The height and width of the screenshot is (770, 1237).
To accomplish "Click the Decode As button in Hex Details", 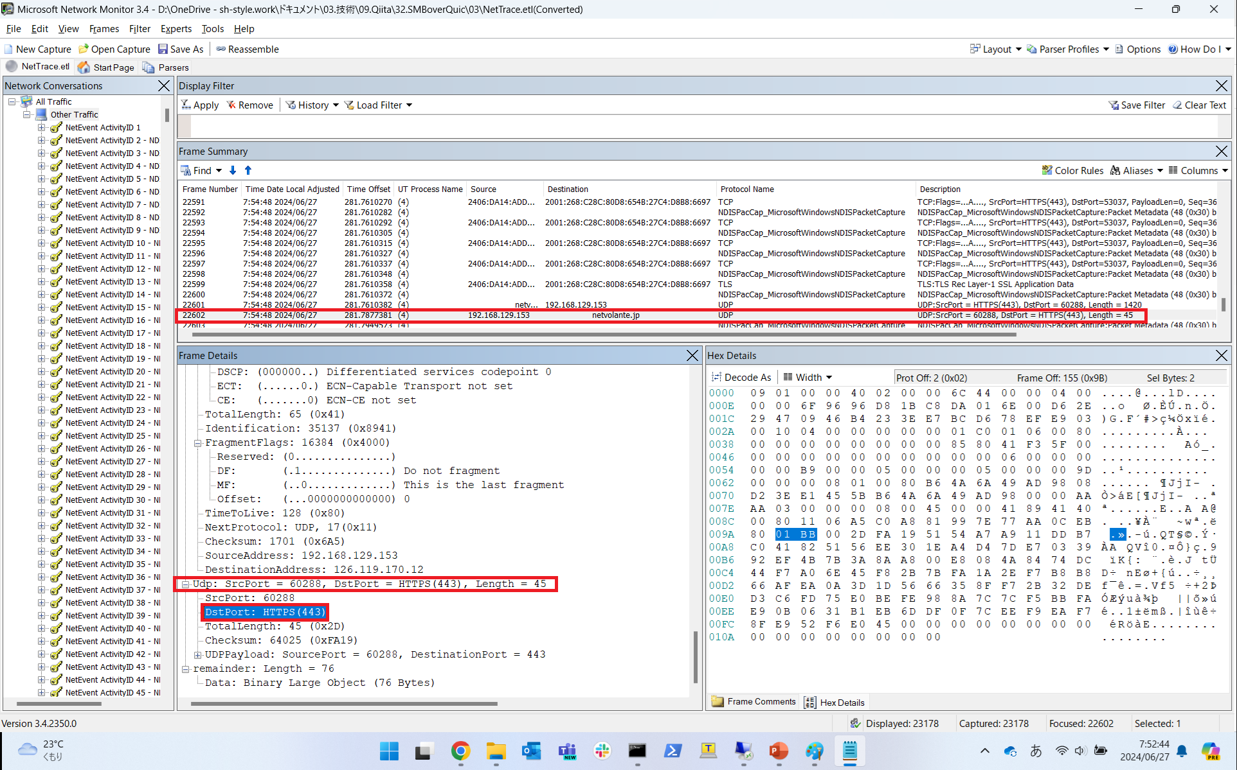I will pos(741,378).
